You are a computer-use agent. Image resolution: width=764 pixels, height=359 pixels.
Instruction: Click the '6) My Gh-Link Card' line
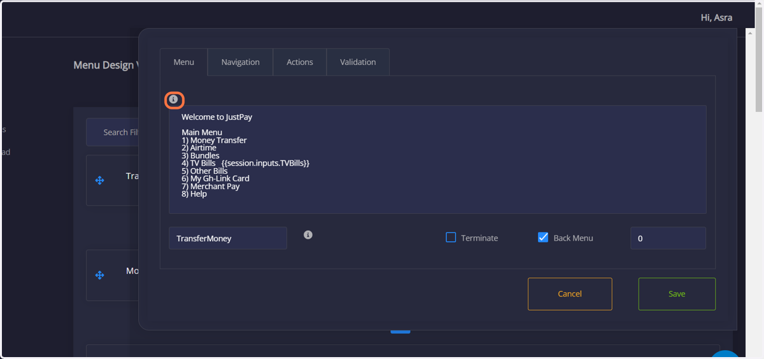(x=215, y=178)
